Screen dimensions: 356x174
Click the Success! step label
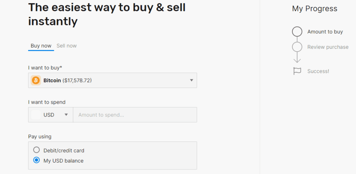(x=318, y=71)
